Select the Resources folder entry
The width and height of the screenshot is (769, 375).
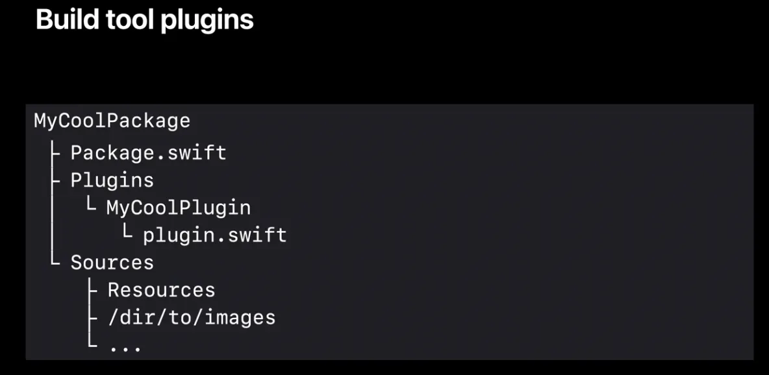click(x=161, y=290)
